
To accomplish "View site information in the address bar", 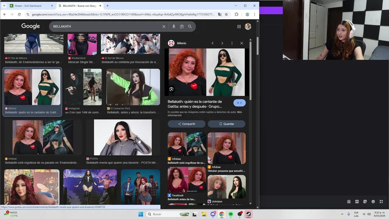I will (28, 14).
